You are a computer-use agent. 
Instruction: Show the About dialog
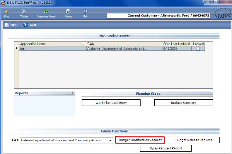pos(68,14)
